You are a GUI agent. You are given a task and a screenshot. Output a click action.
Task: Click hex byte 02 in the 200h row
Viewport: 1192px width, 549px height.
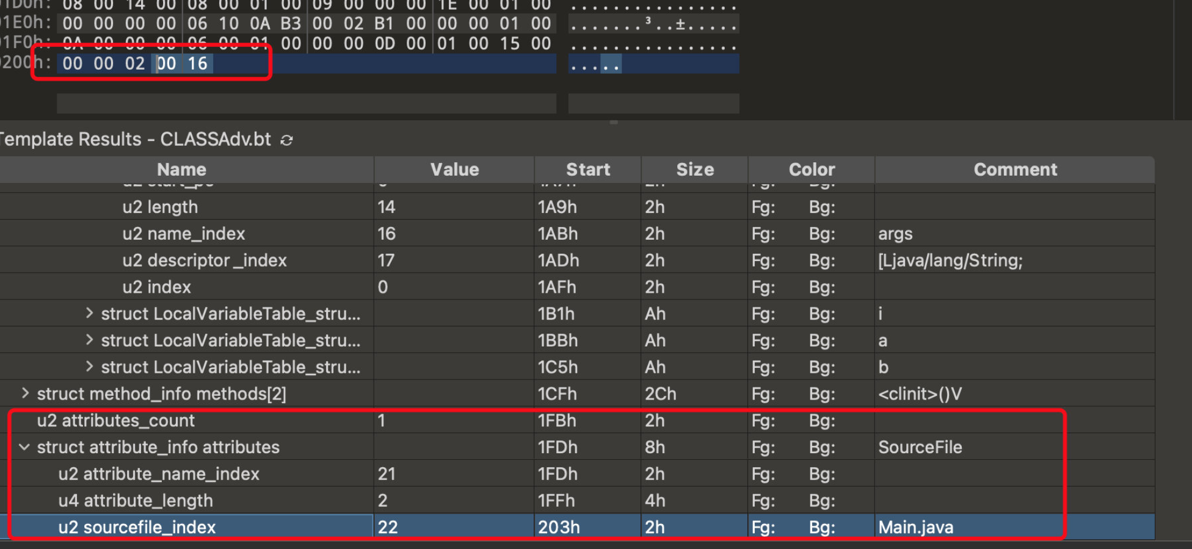click(x=135, y=63)
